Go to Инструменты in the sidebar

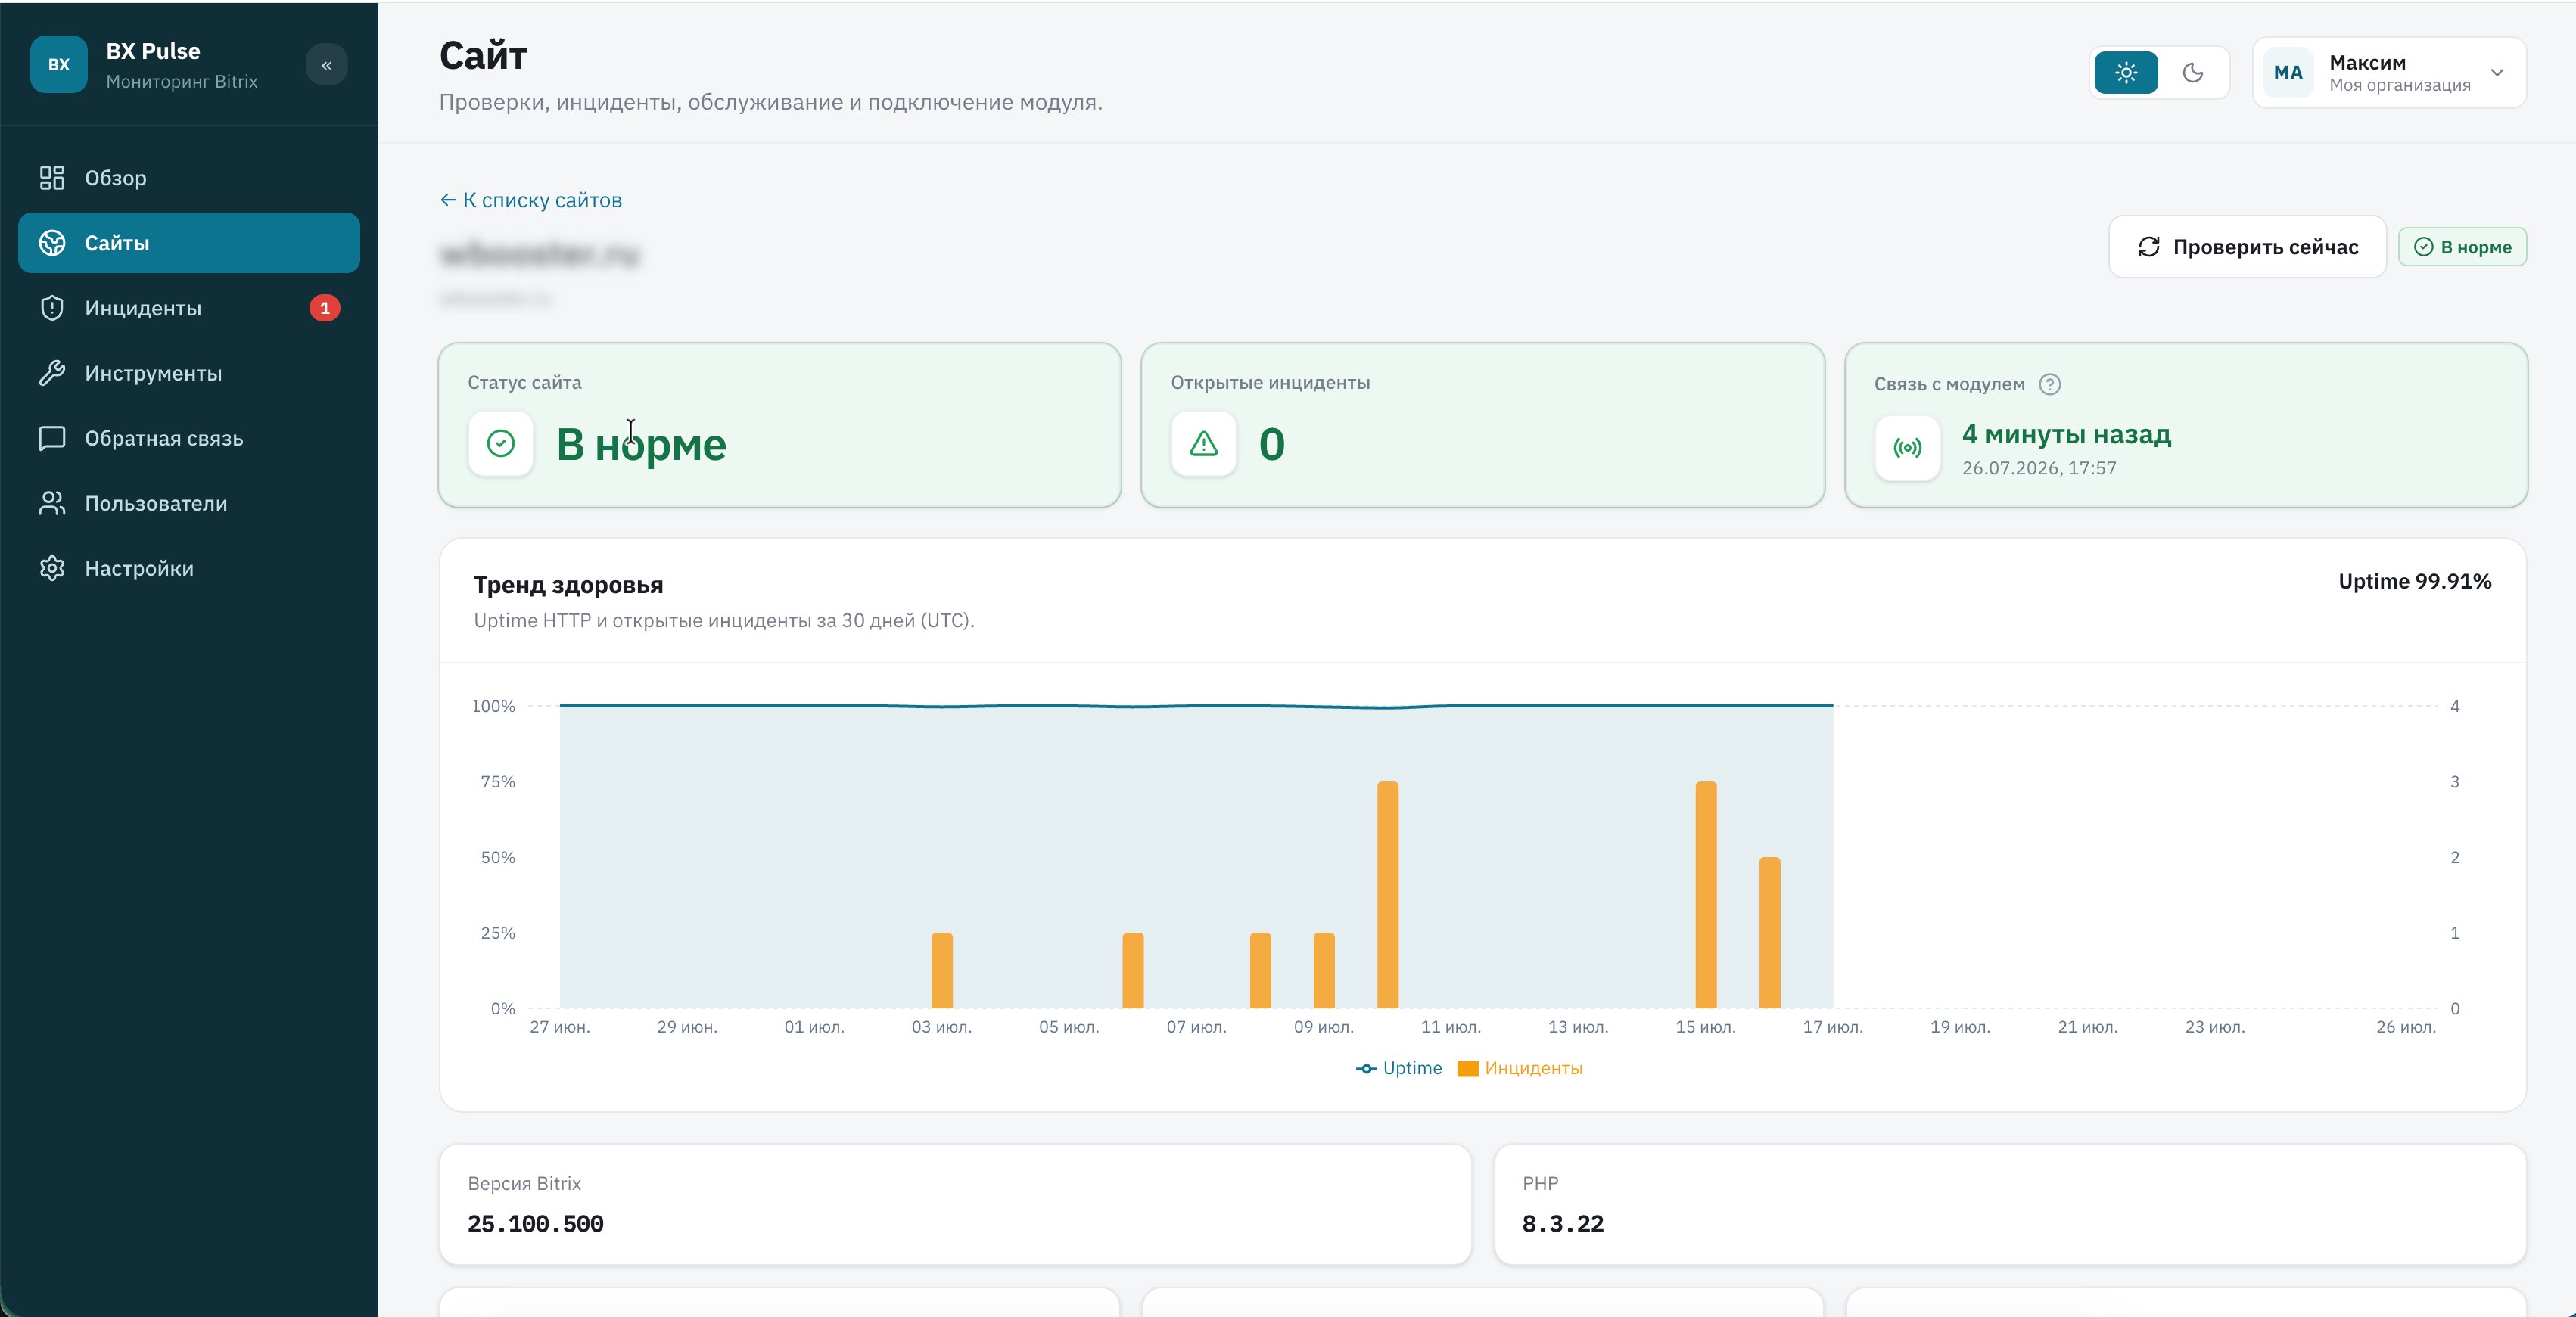(x=189, y=373)
